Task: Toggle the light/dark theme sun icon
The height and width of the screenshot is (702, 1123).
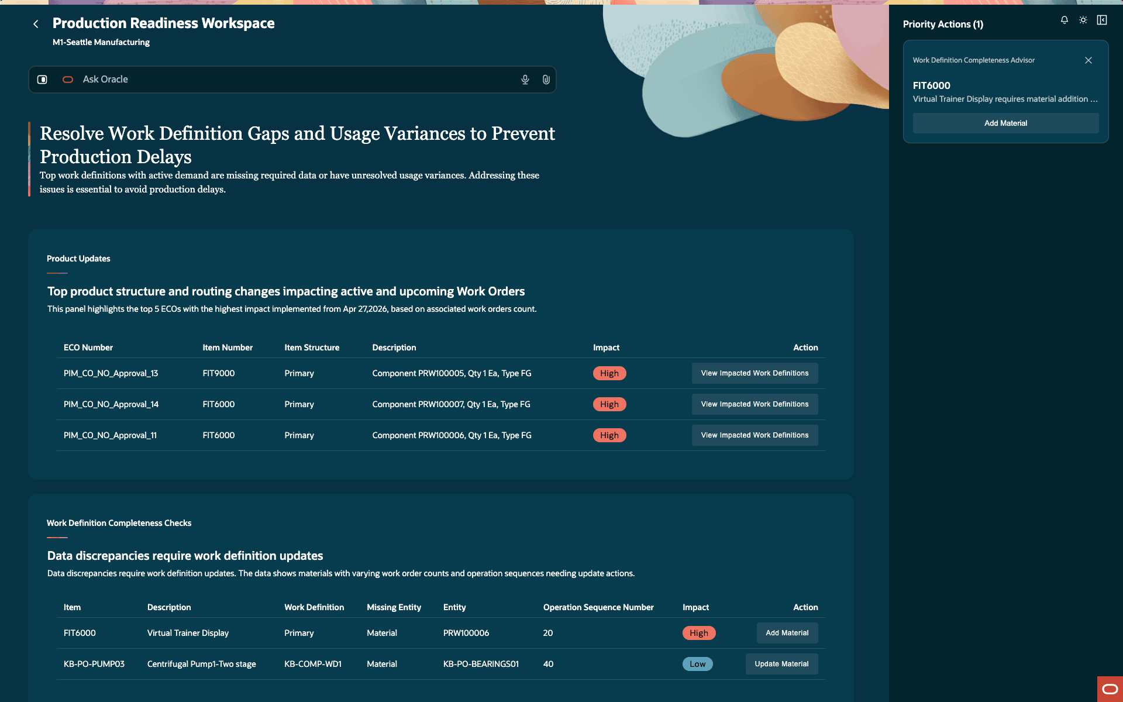Action: (1083, 20)
